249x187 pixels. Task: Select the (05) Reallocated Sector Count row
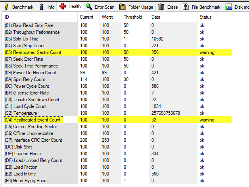click(118, 52)
